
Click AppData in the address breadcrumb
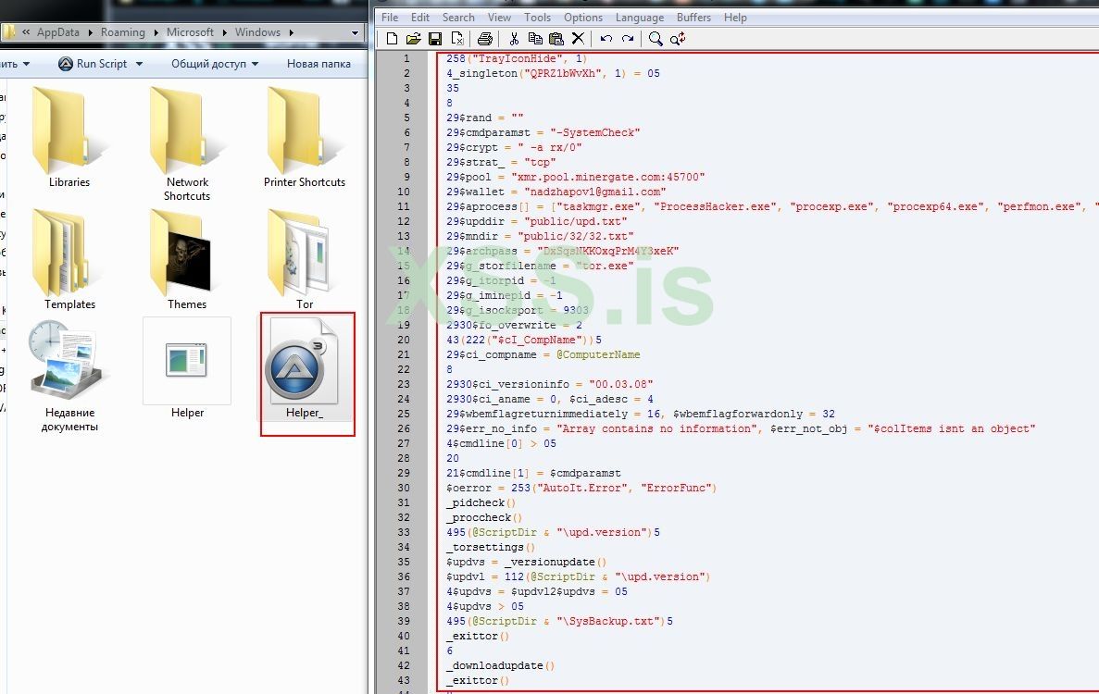[58, 32]
